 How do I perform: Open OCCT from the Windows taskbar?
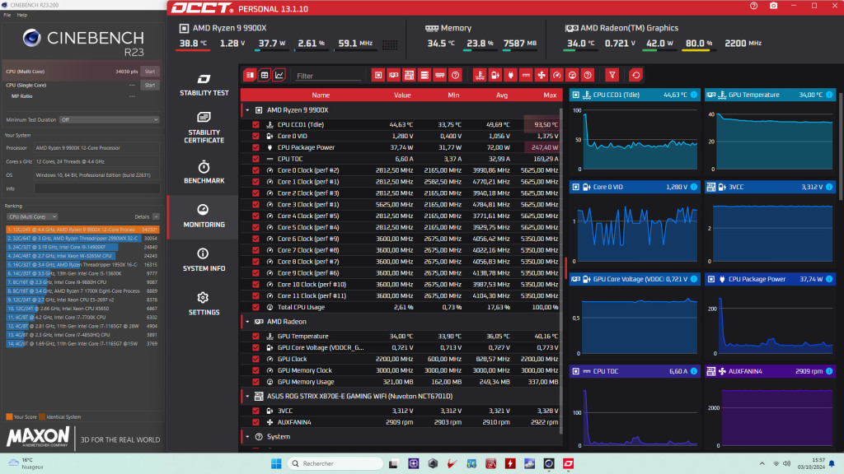570,463
